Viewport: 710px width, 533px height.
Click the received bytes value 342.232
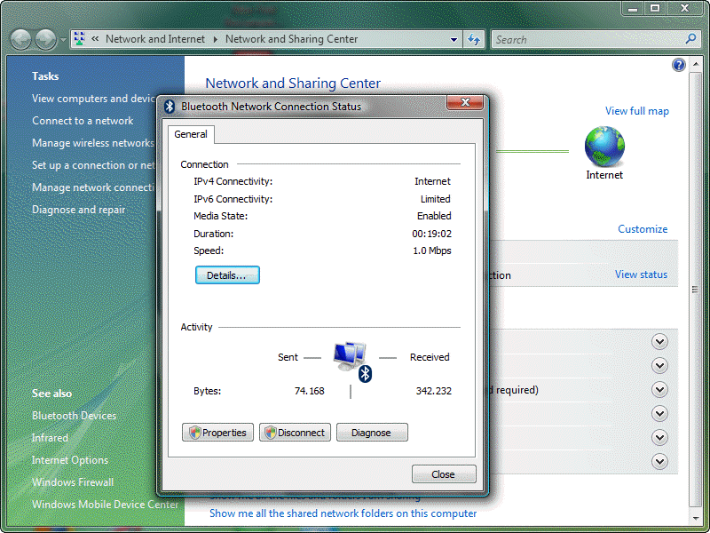pos(434,391)
